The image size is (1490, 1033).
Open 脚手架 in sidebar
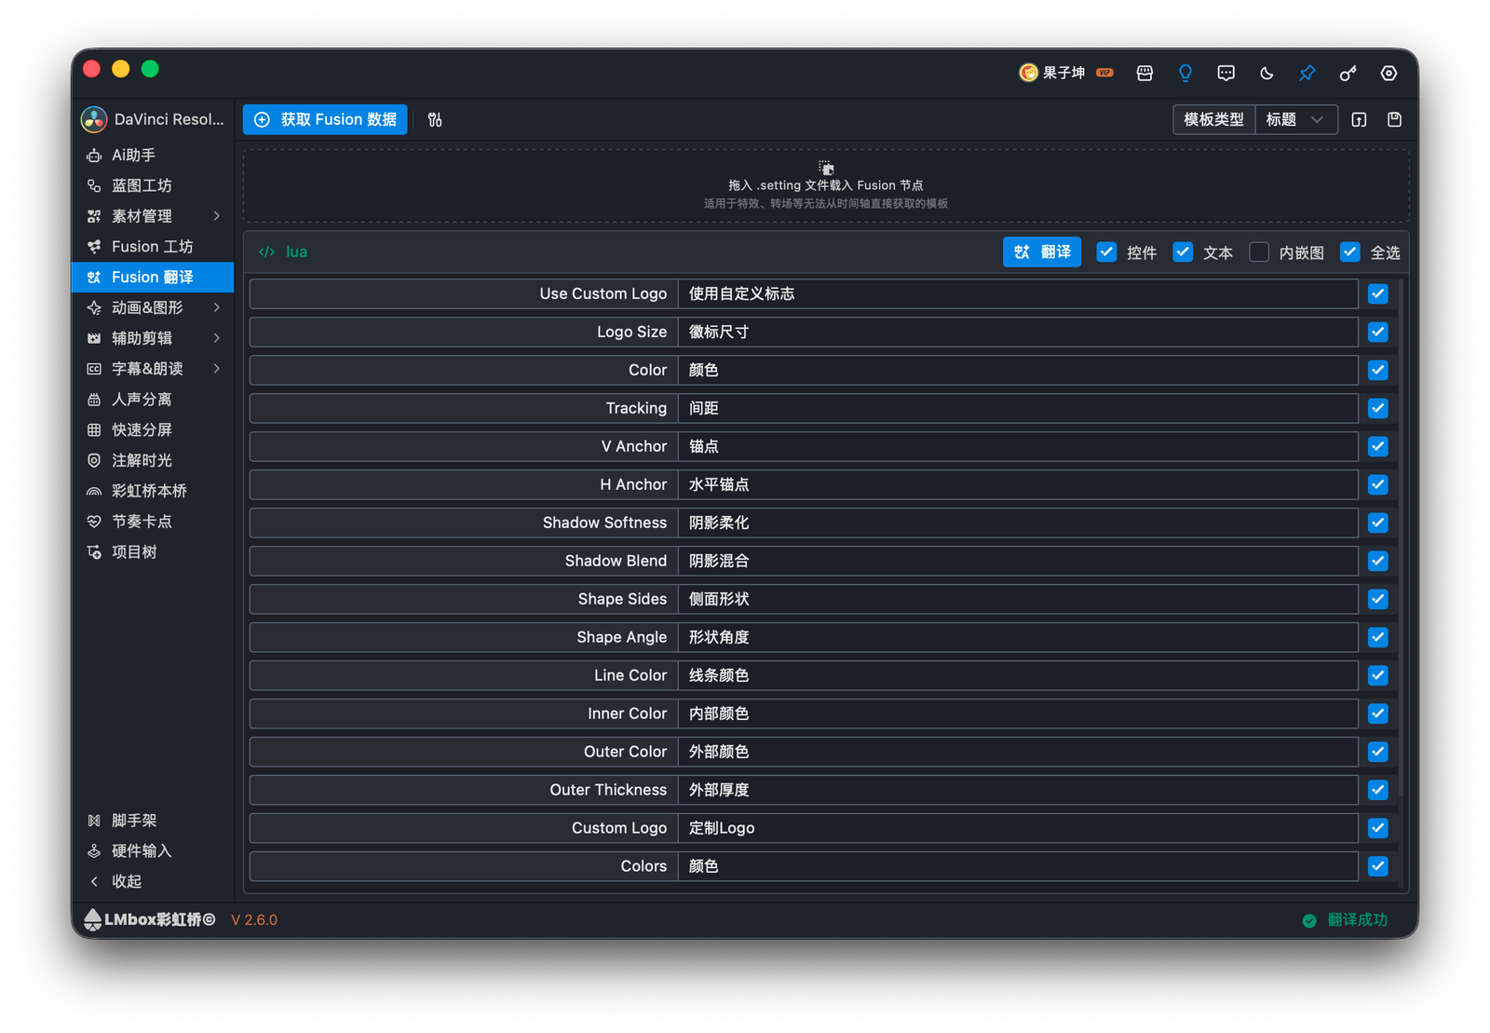153,821
